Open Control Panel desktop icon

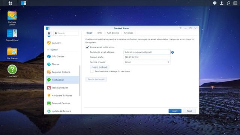[12, 35]
